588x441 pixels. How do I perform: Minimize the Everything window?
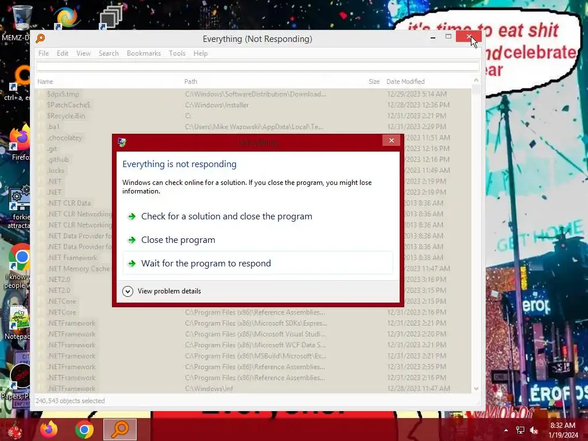[433, 37]
